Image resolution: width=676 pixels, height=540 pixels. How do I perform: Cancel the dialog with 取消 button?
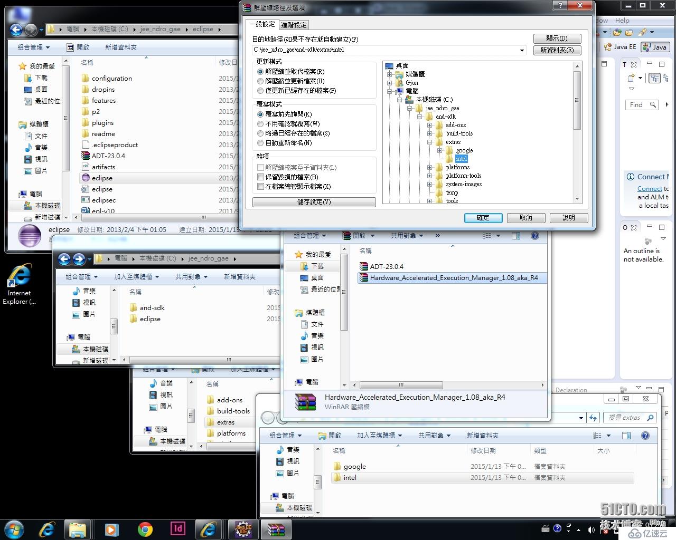coord(526,218)
